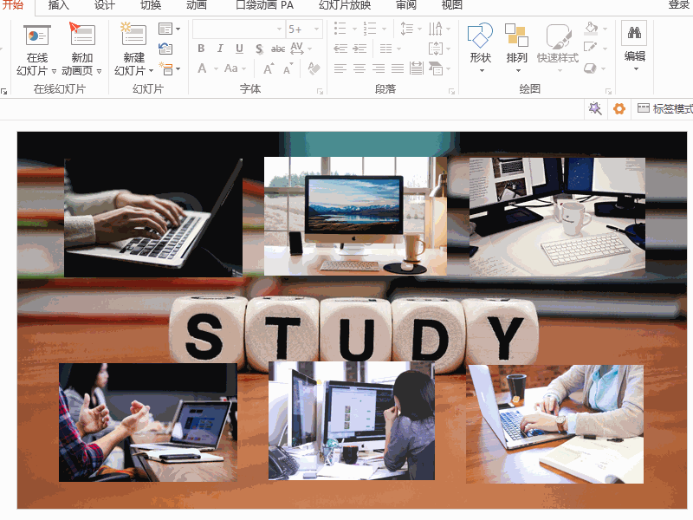
Task: Click the distributed alignment icon
Action: [417, 68]
